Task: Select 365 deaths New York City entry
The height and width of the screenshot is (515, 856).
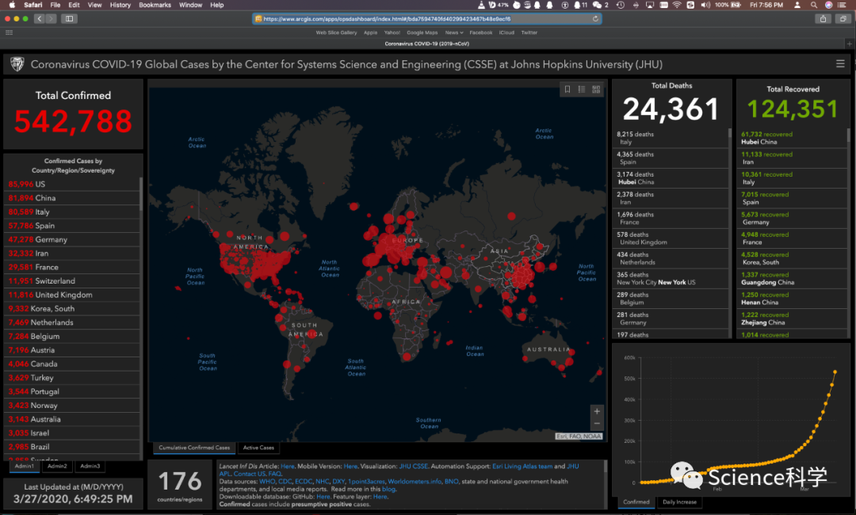Action: point(671,279)
